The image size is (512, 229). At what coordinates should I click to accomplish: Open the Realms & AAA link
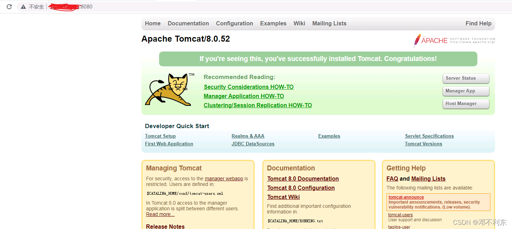(x=248, y=136)
